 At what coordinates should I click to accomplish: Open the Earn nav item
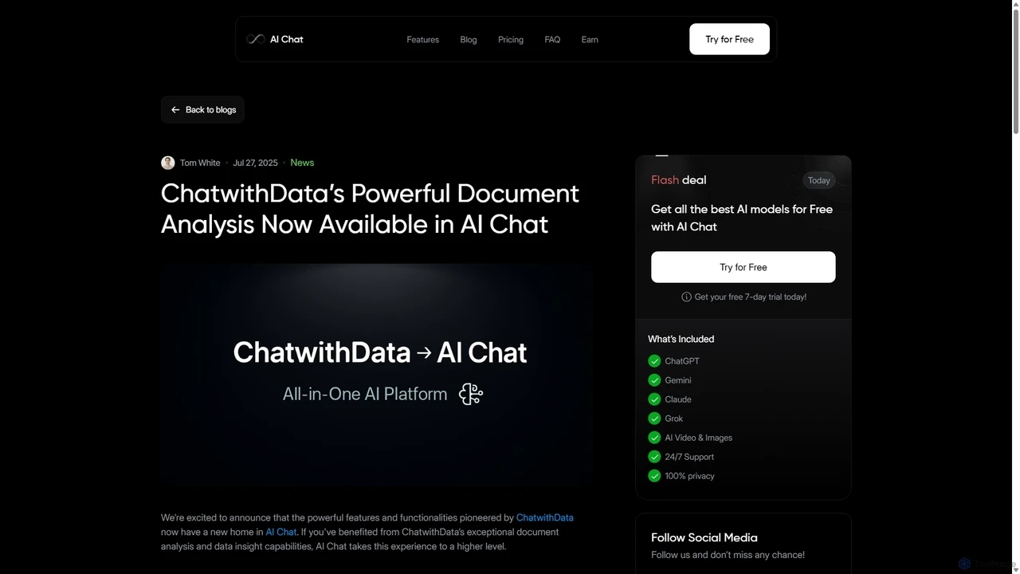point(590,39)
